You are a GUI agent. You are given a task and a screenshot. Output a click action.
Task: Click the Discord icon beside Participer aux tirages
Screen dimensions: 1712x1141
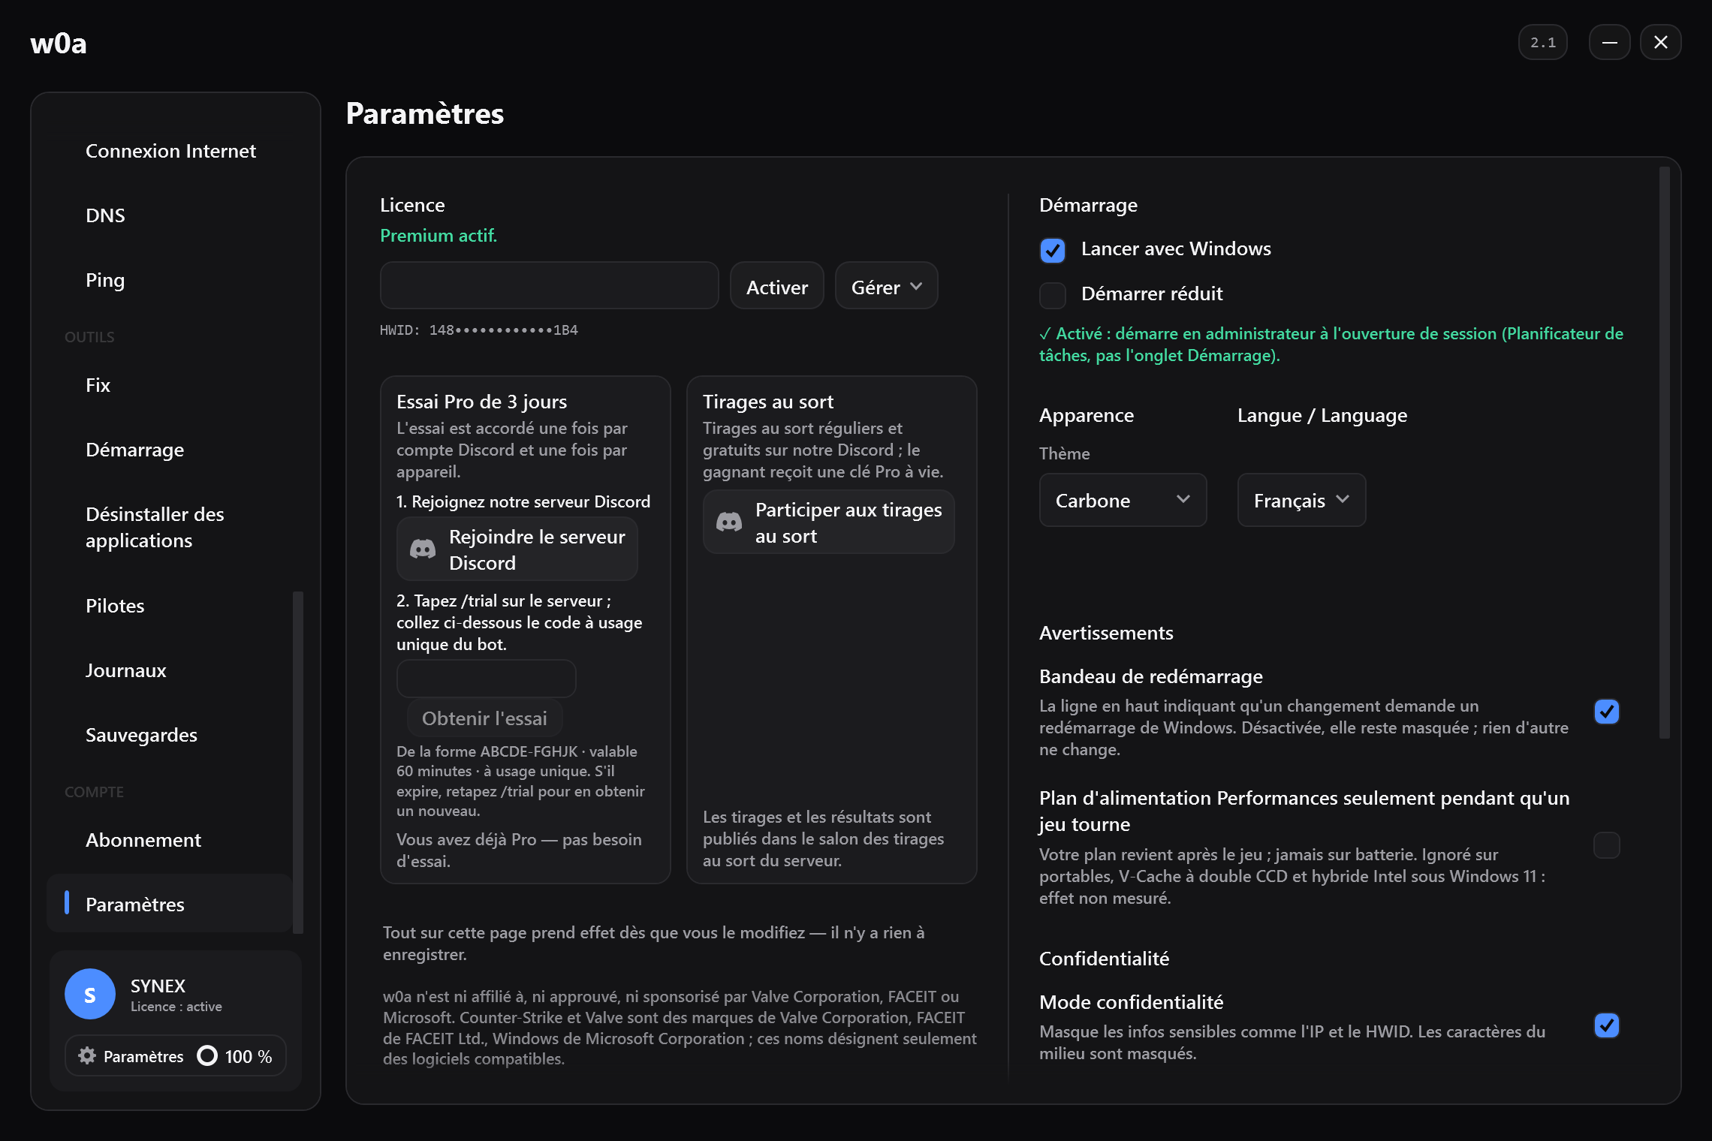coord(729,522)
